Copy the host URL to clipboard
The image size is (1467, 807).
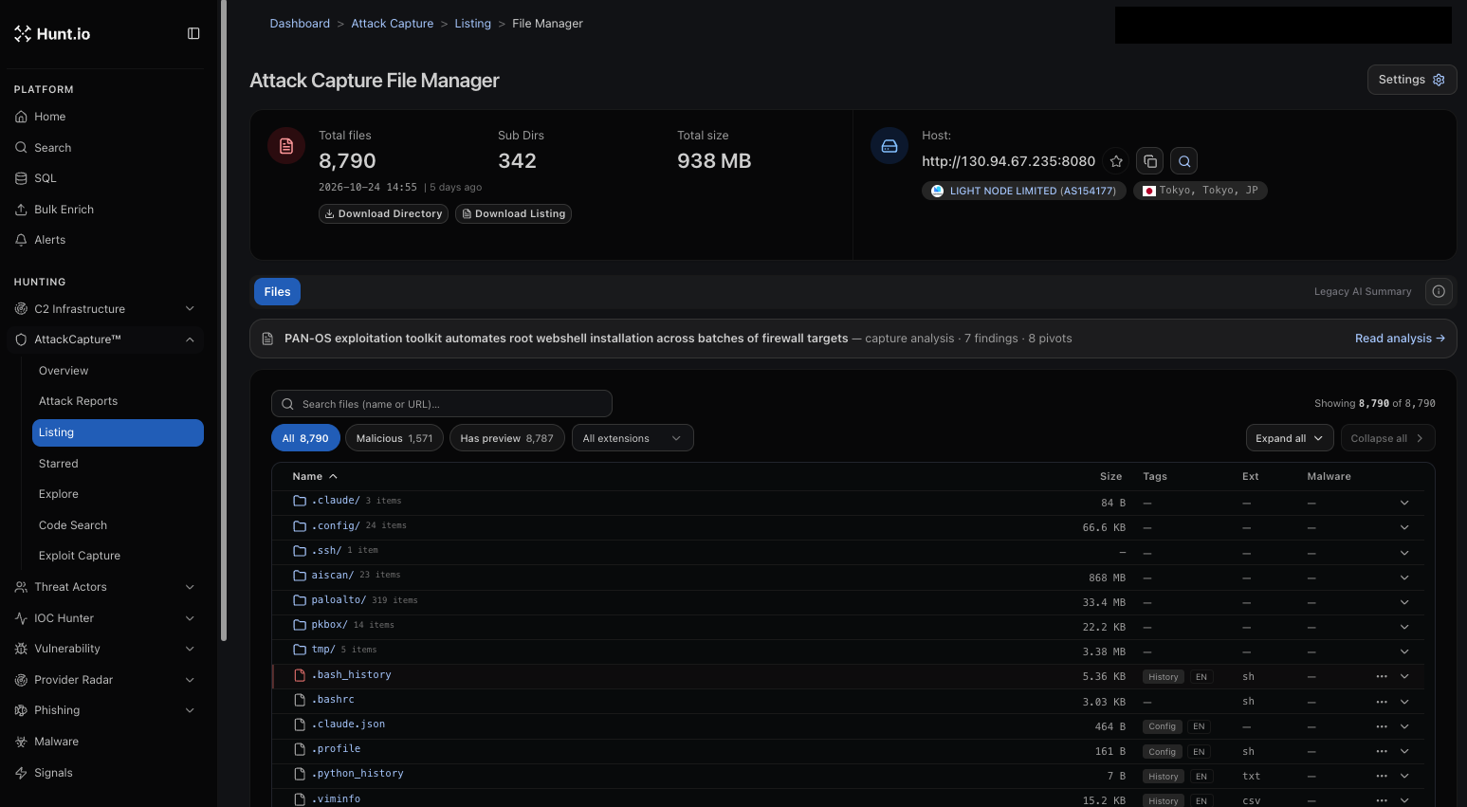(1150, 161)
